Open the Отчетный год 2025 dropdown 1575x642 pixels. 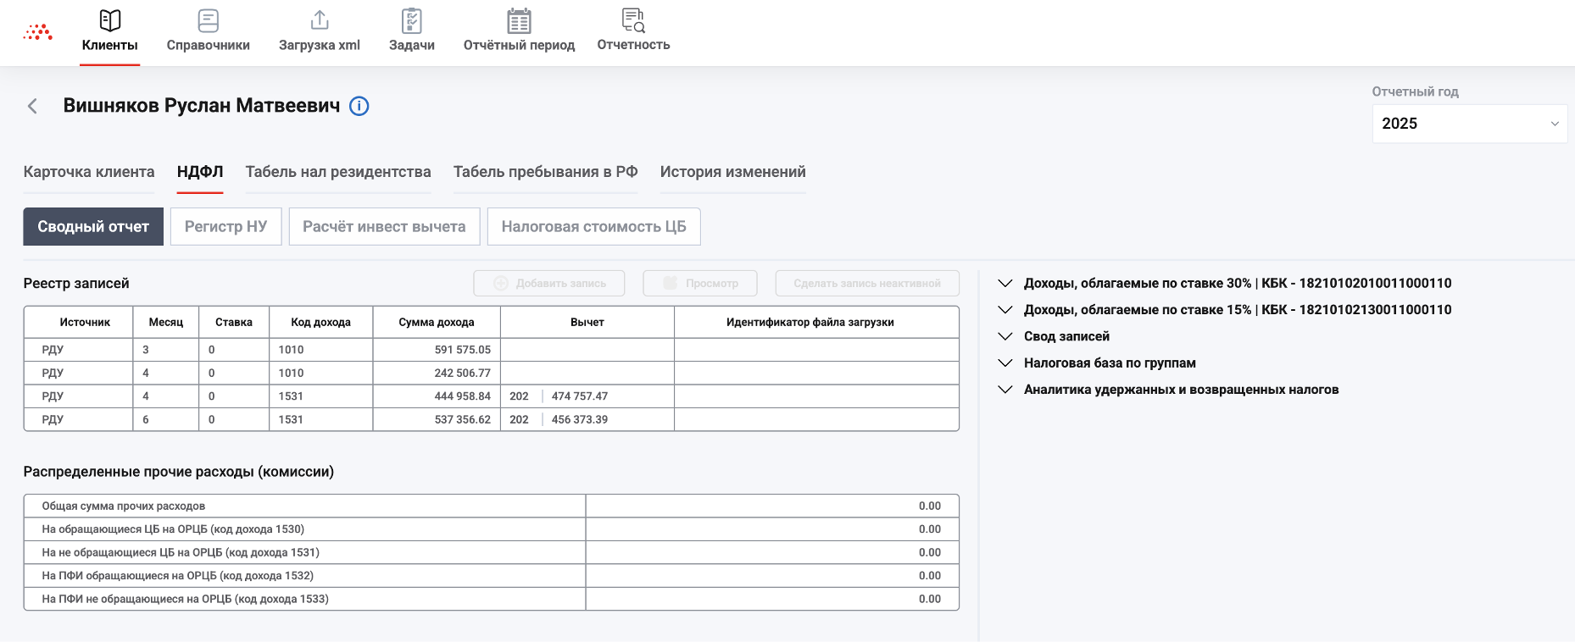1469,124
